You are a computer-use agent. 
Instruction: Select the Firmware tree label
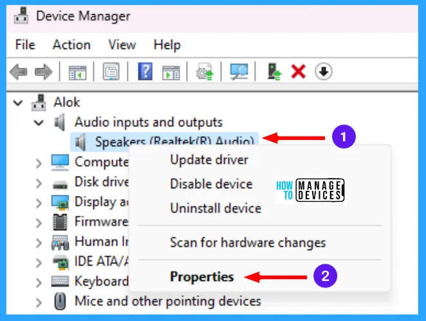pyautogui.click(x=101, y=222)
